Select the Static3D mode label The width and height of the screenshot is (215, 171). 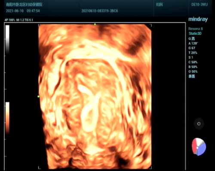(195, 33)
